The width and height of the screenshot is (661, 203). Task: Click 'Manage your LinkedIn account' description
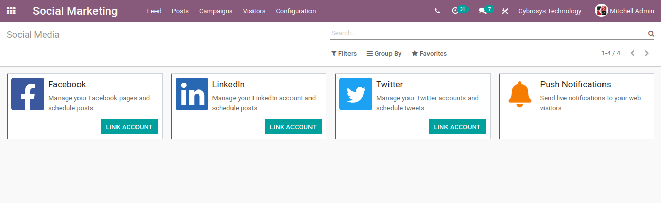[264, 103]
